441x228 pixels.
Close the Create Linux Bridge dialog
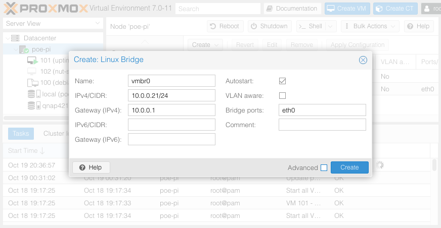(x=363, y=60)
